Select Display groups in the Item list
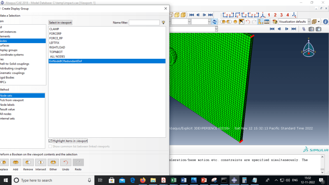 (23, 50)
